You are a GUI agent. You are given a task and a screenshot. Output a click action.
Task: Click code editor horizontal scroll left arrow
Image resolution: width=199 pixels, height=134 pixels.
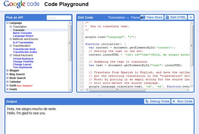[87, 90]
